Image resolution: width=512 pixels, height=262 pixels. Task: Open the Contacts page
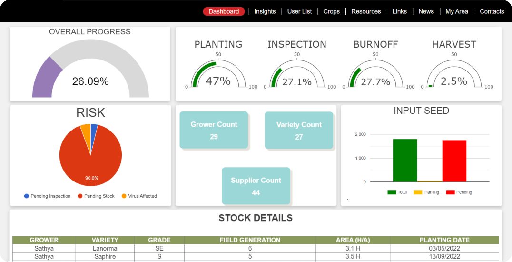[492, 11]
